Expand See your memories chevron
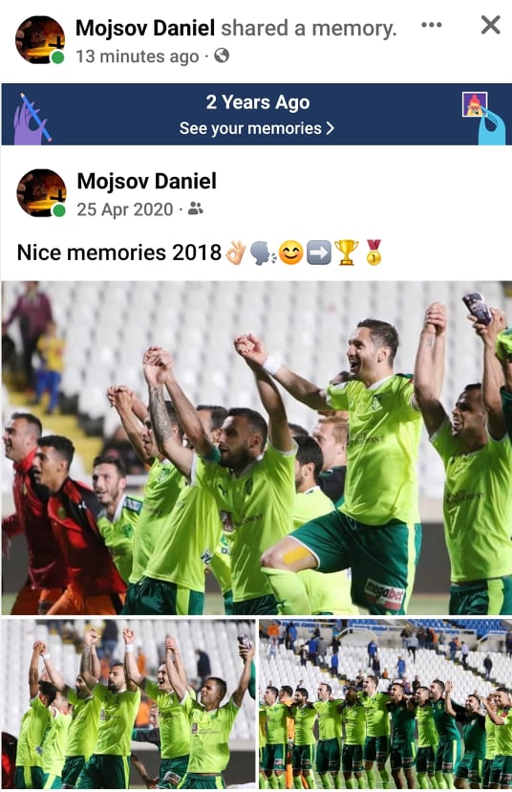 330,128
